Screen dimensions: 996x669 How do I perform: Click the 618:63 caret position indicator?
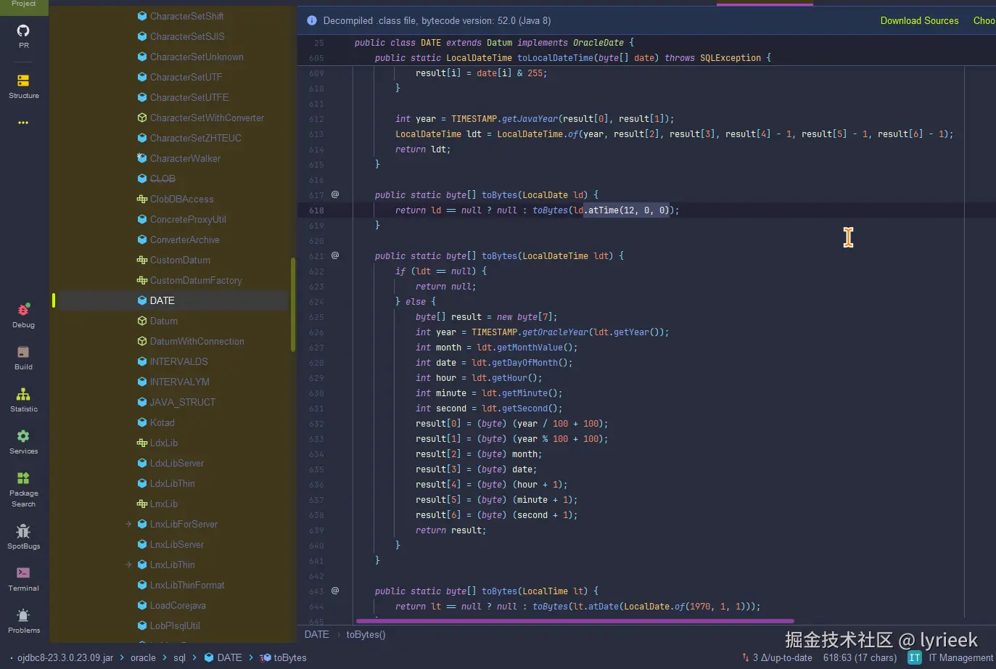pyautogui.click(x=860, y=657)
